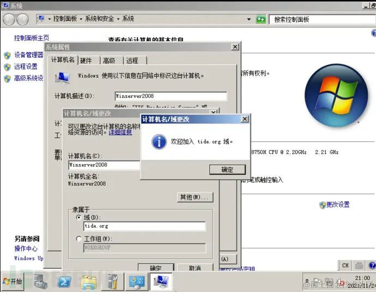Select the 工作组 (Workgroup) radio button
Screen dimensions: 376x292
pos(78,239)
